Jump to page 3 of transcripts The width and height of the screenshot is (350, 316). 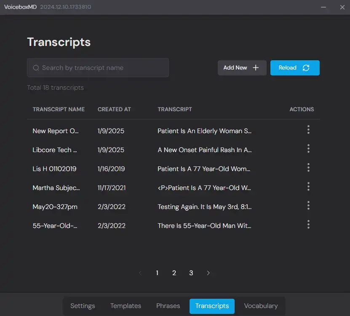pyautogui.click(x=191, y=273)
